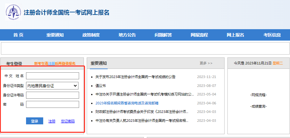Expand the 身份证件类型 dropdown
Image resolution: width=290 pixels, height=138 pixels.
click(52, 86)
